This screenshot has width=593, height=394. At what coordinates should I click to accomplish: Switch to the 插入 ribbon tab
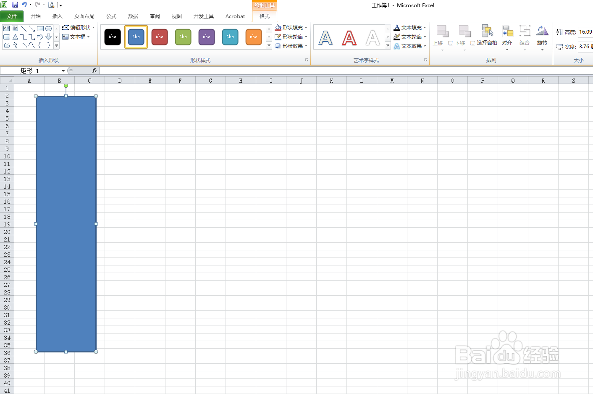pyautogui.click(x=57, y=16)
